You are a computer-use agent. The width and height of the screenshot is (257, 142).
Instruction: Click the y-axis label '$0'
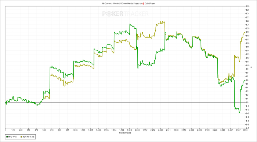pyautogui.click(x=247, y=102)
